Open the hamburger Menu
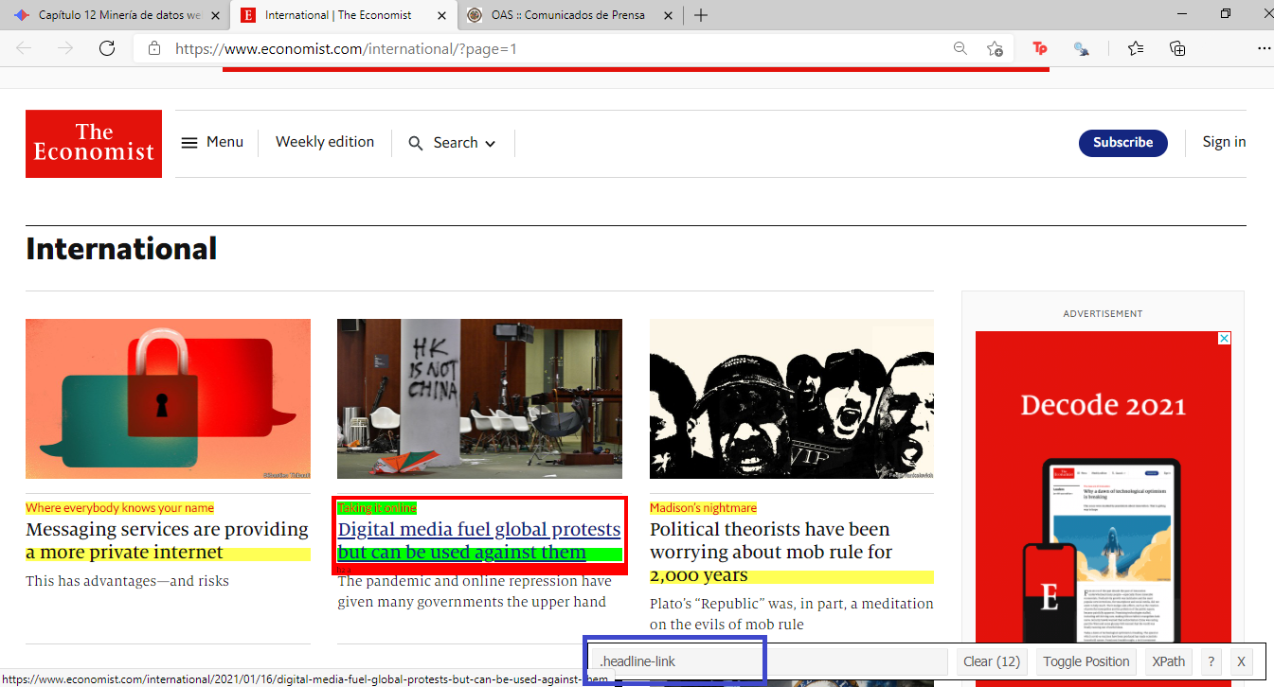Screen dimensions: 1274x687 point(212,142)
